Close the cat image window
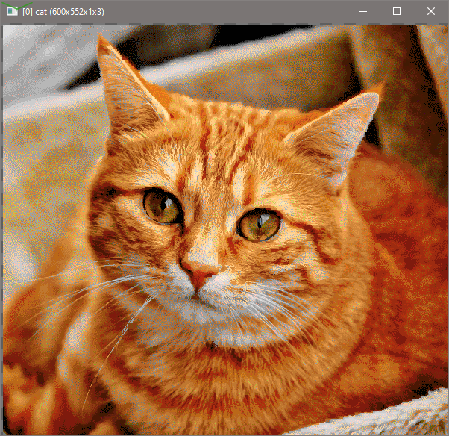 pos(430,11)
